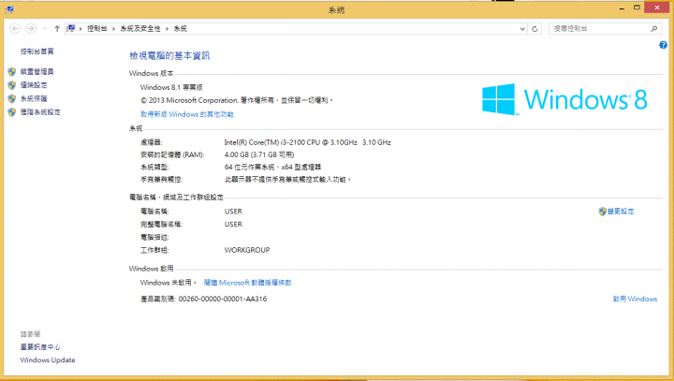This screenshot has width=674, height=381.
Task: Click WORKGROUP workgroup value
Action: pyautogui.click(x=247, y=250)
